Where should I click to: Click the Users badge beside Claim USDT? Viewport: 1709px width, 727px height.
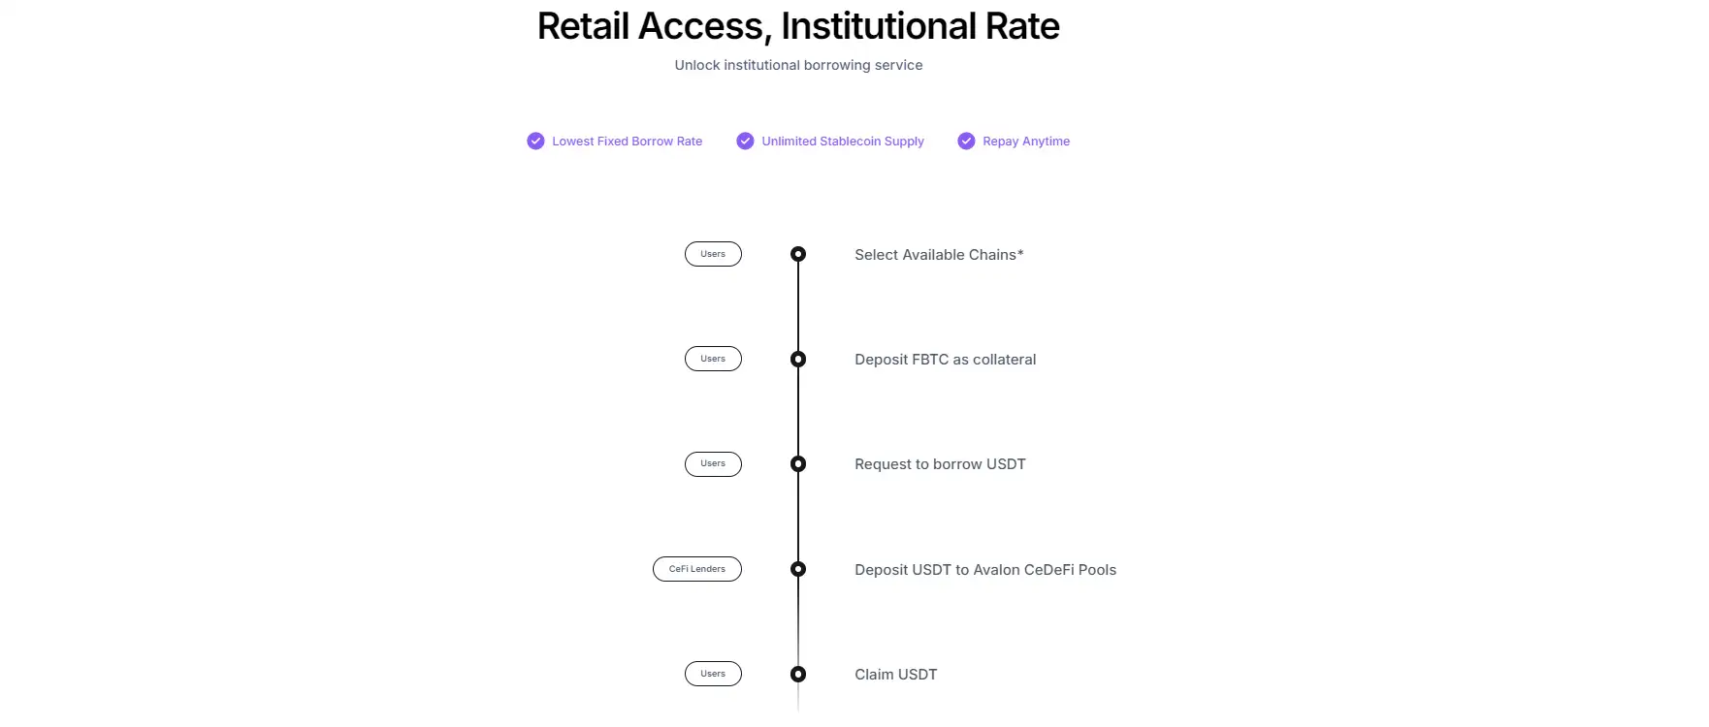point(713,674)
